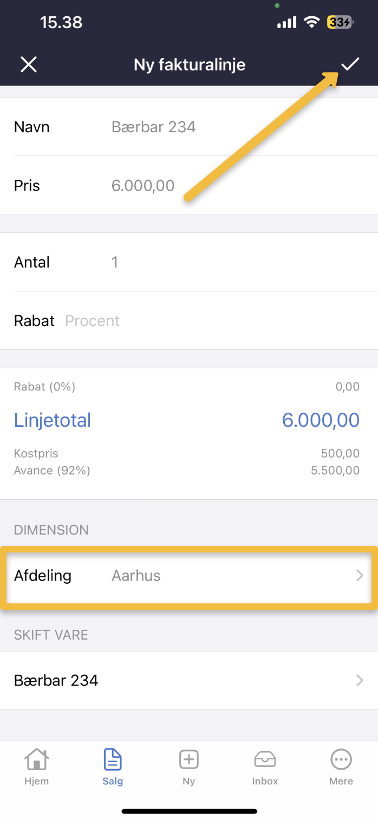The image size is (378, 820).
Task: Expand the Afdeling chevron arrow
Action: [360, 575]
